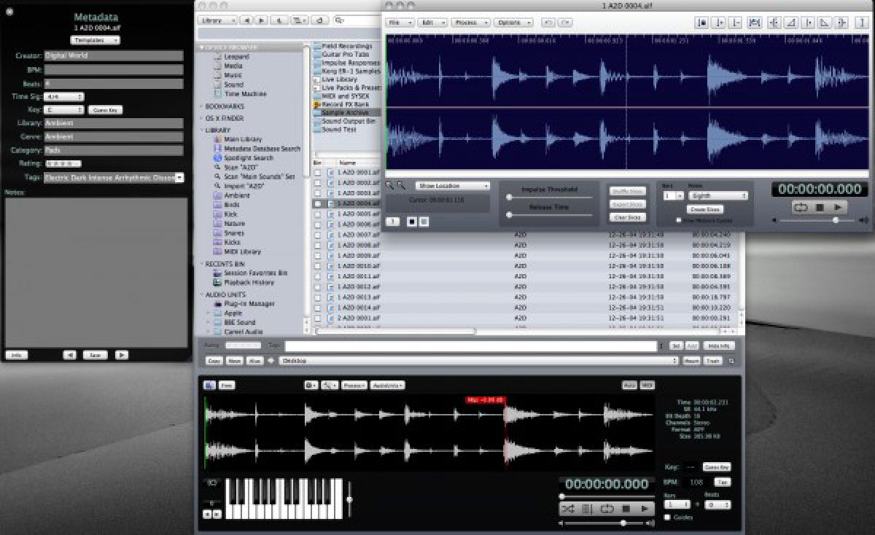Image resolution: width=875 pixels, height=535 pixels.
Task: Open the AudioUnits menu above player waveform
Action: (x=387, y=385)
